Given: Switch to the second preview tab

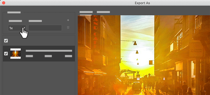Looking at the screenshot, I should coord(103,12).
